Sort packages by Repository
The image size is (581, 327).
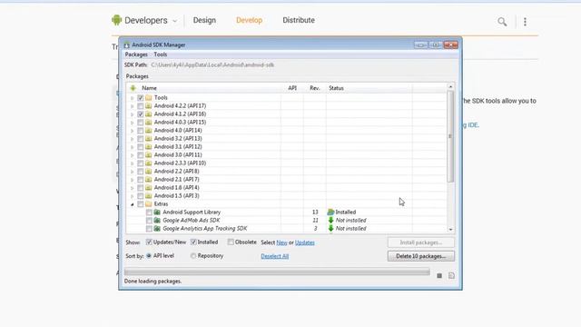pos(193,256)
